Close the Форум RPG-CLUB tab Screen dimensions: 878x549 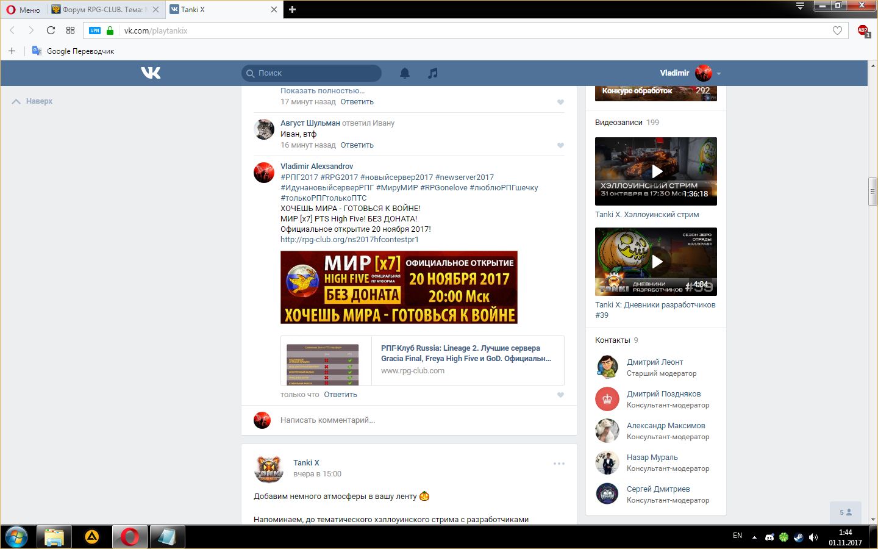pos(155,10)
